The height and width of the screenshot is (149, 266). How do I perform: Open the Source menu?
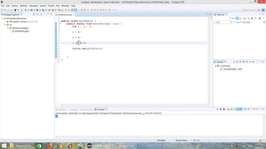pyautogui.click(x=15, y=6)
